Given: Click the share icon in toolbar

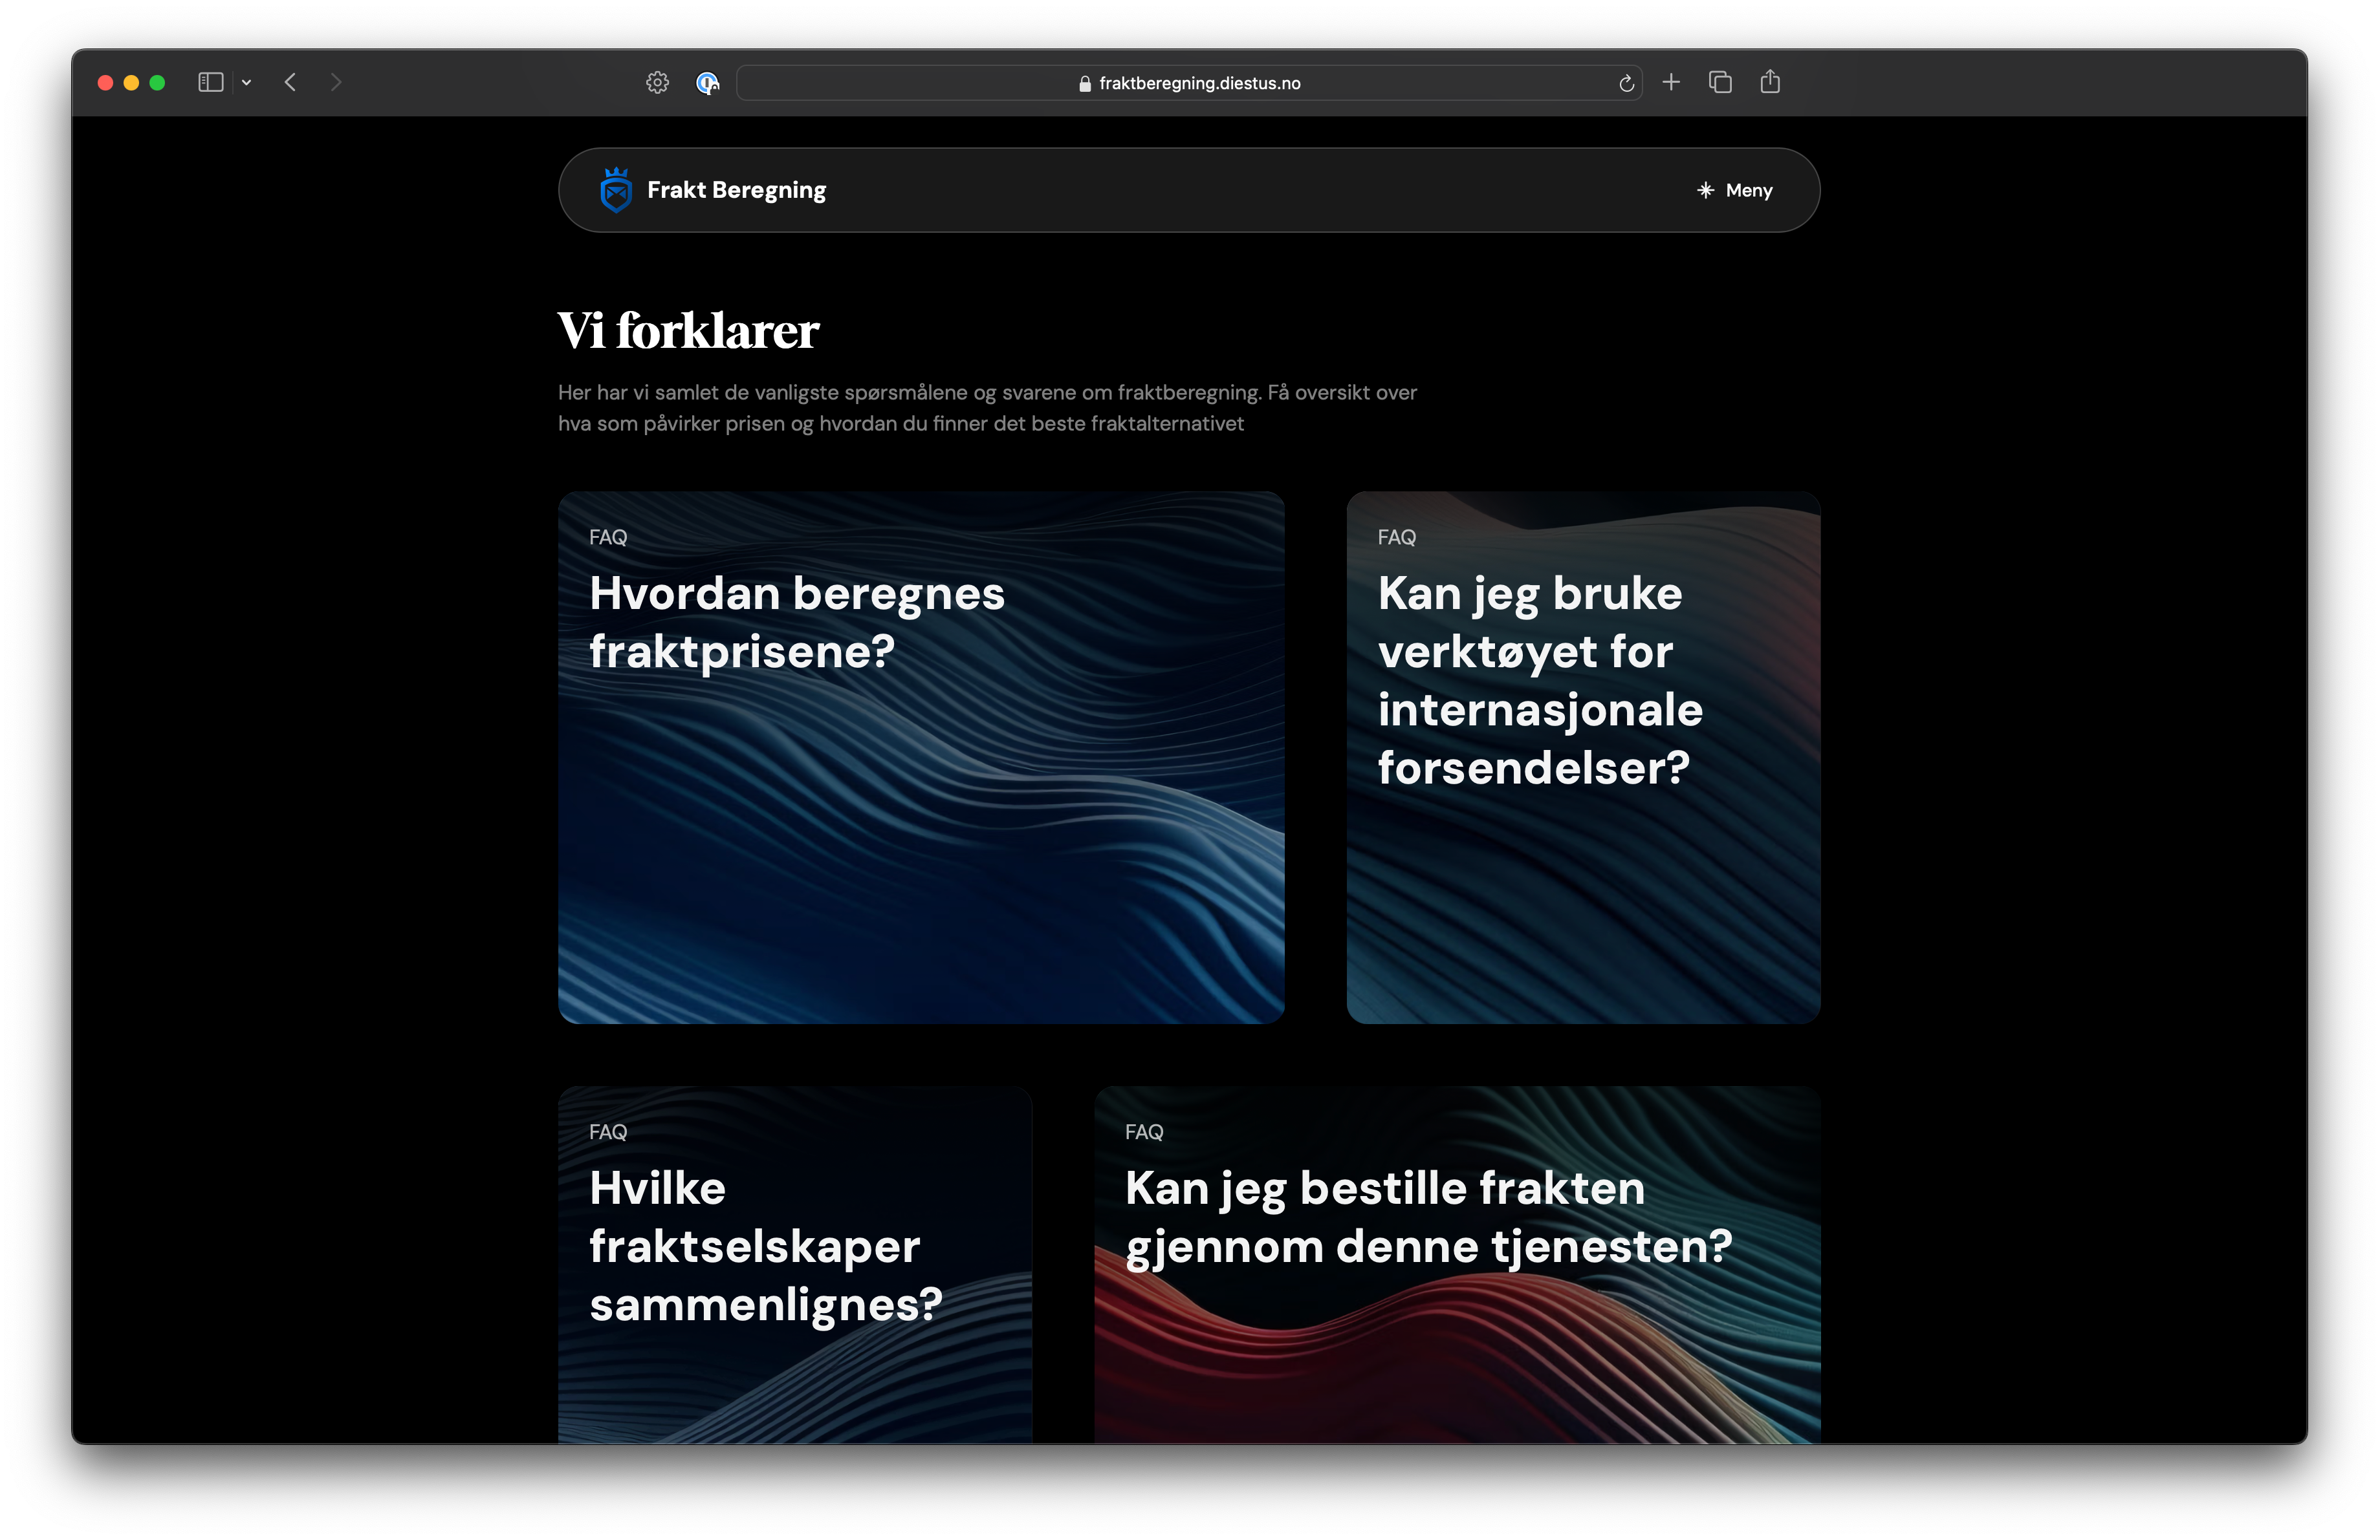Looking at the screenshot, I should pyautogui.click(x=1770, y=82).
